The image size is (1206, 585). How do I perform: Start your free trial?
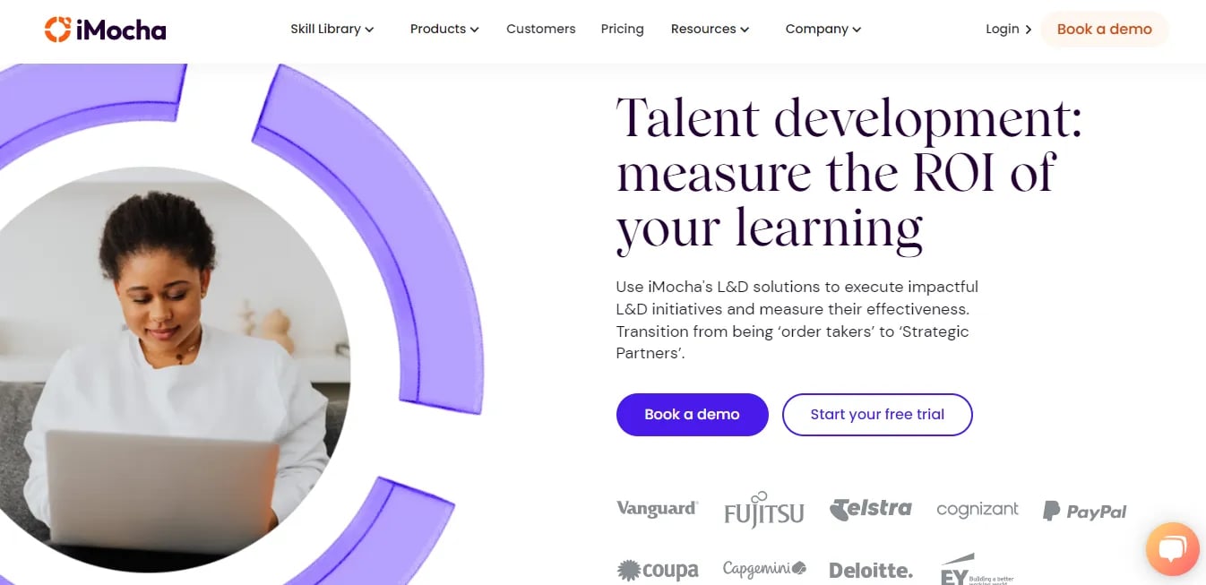point(877,414)
